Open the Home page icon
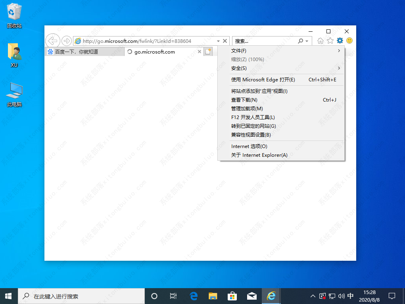This screenshot has width=405, height=304. [x=320, y=40]
